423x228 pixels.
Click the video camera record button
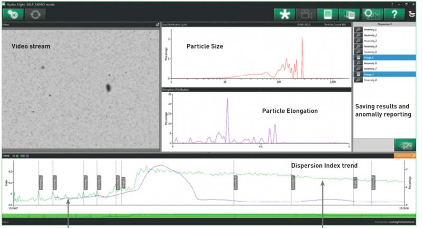point(308,14)
